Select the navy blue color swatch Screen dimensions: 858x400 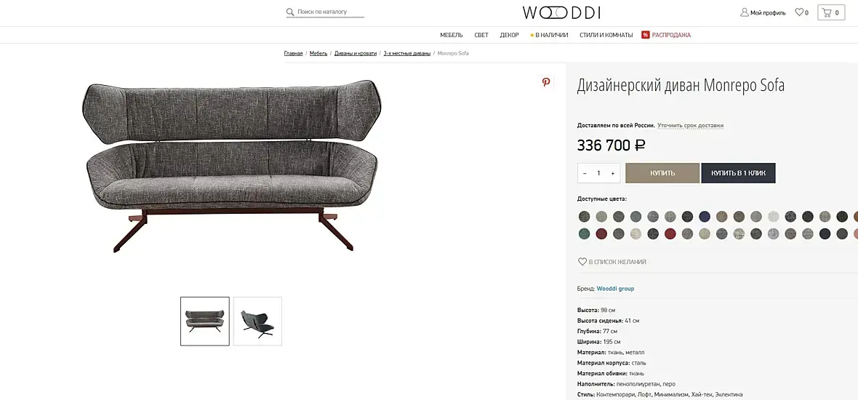pos(705,216)
